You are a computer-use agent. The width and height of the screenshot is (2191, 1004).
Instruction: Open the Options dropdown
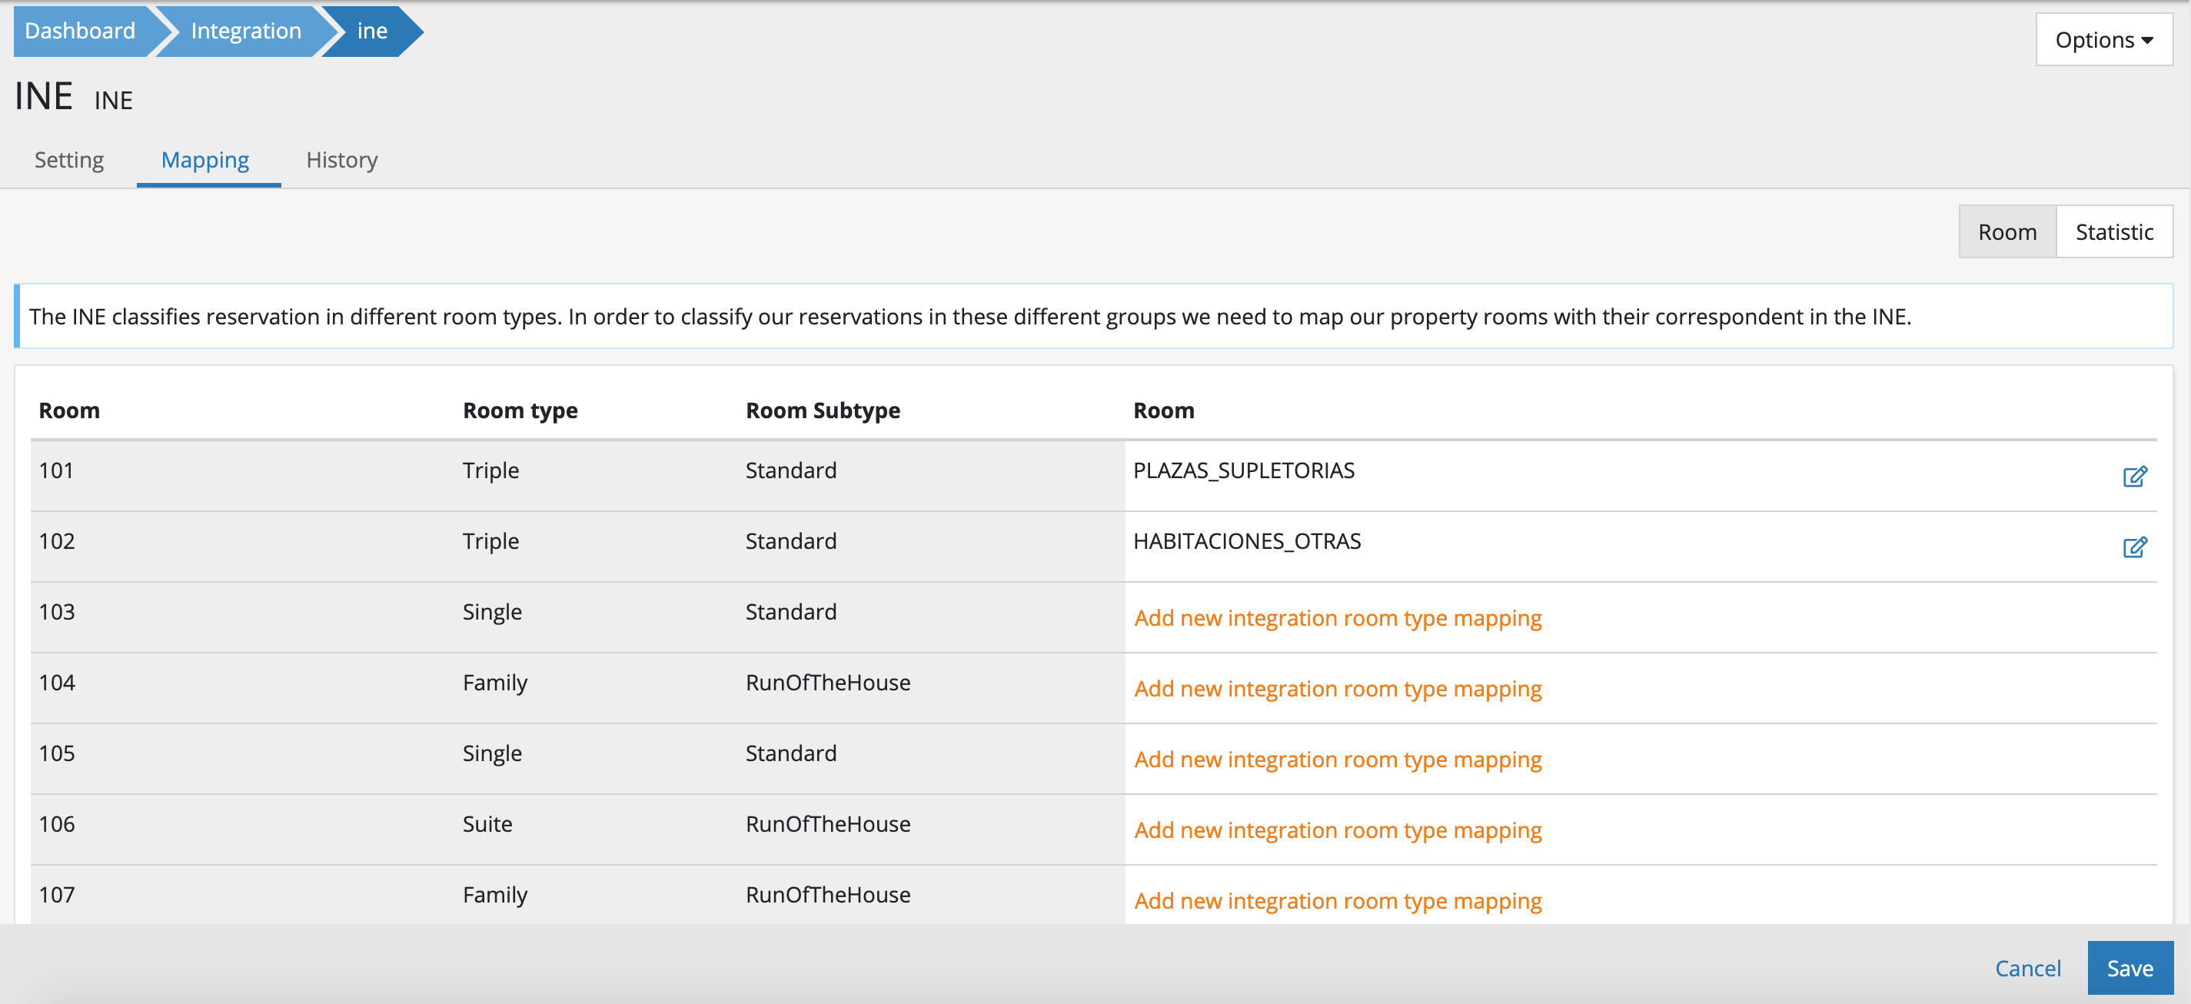[2103, 40]
